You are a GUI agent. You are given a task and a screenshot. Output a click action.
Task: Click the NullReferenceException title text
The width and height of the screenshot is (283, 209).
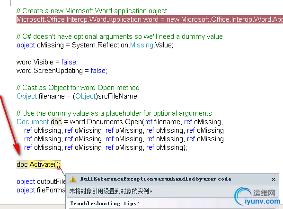(x=156, y=179)
